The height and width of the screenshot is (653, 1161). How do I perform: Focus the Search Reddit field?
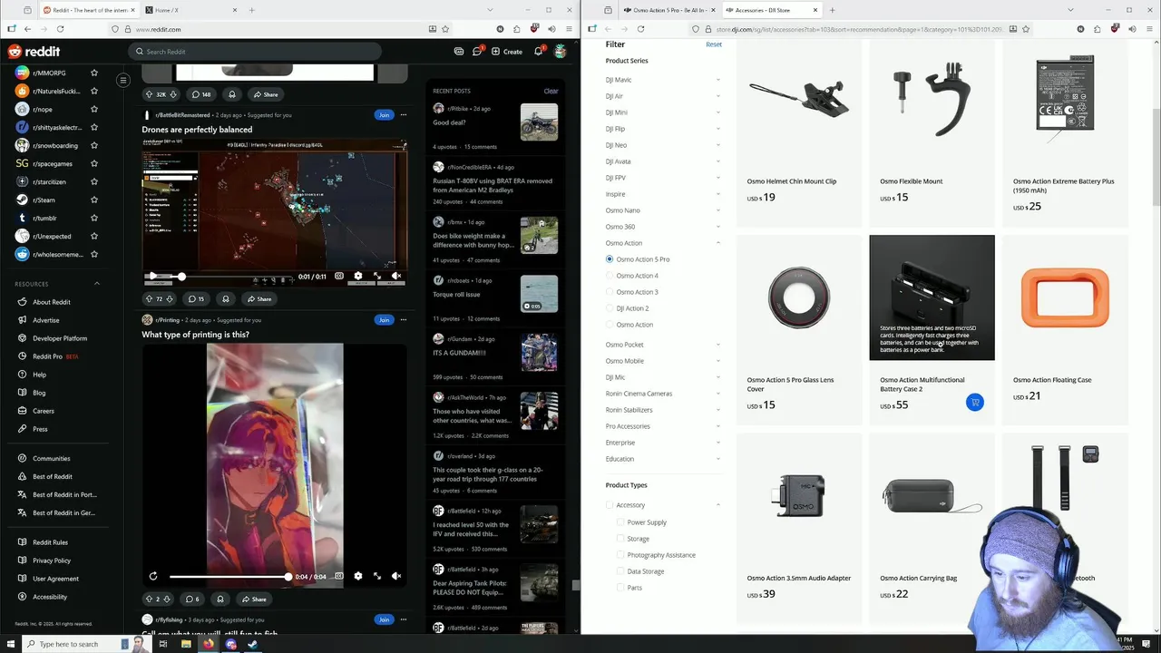pos(254,52)
